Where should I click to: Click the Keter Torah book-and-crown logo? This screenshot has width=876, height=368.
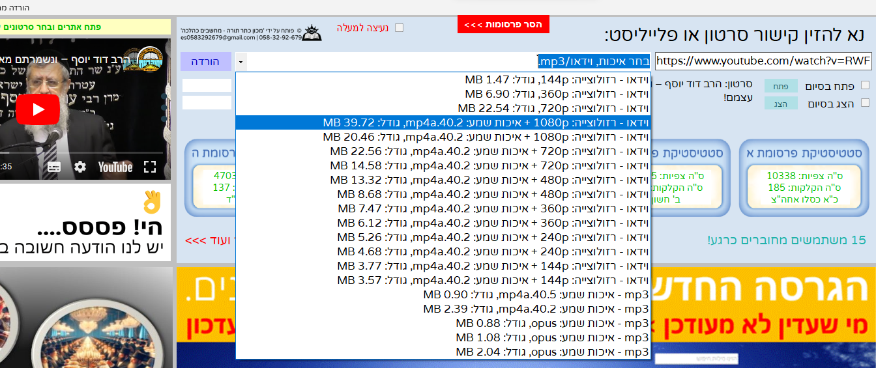pyautogui.click(x=313, y=33)
